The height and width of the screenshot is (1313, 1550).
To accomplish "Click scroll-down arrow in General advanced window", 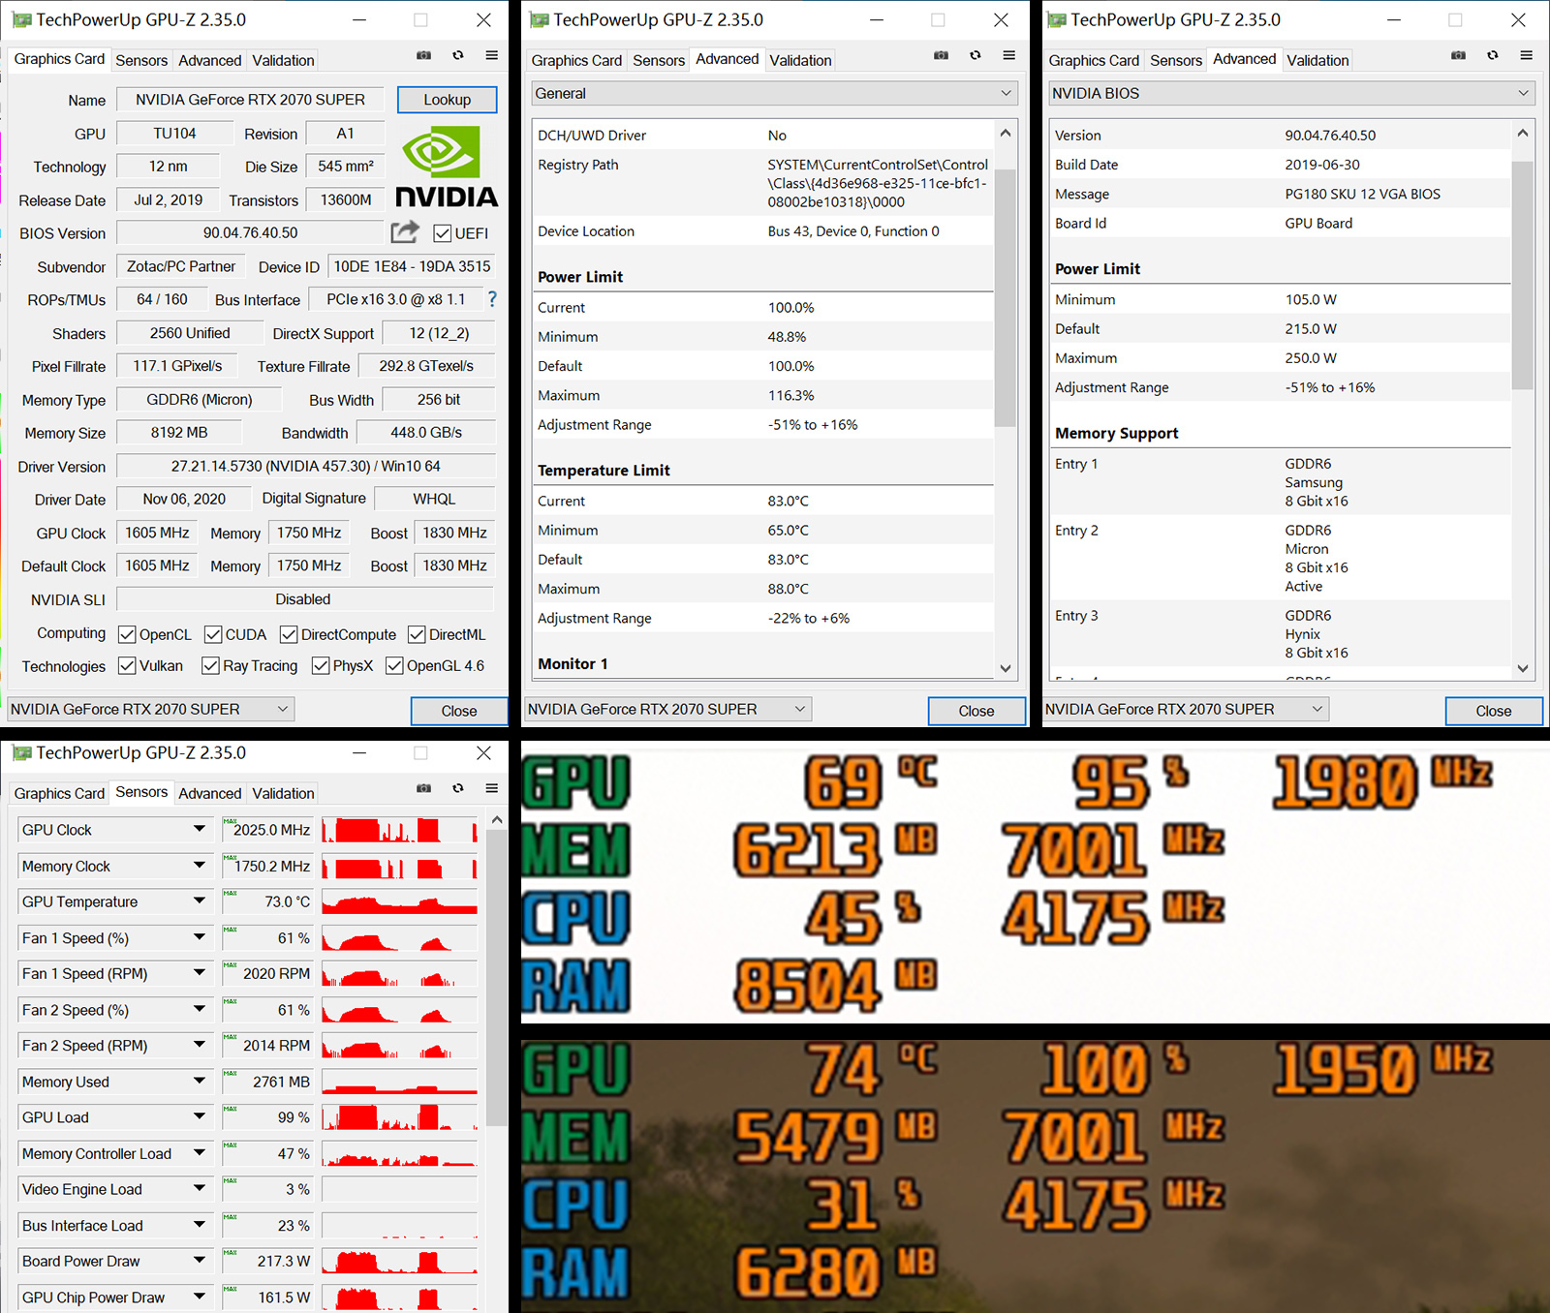I will (x=1005, y=668).
